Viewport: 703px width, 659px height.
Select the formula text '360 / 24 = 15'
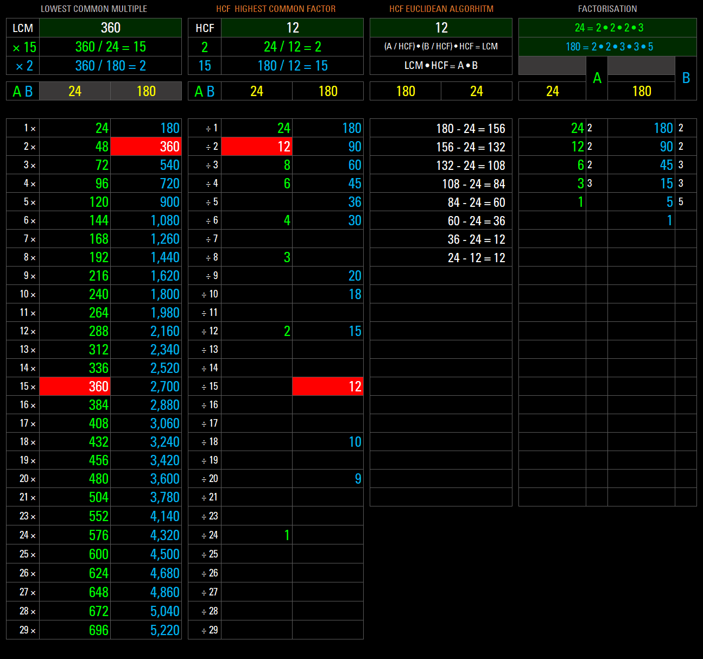pos(110,47)
